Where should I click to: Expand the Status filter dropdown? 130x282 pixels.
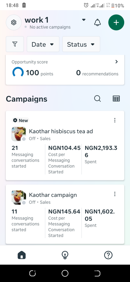[81, 44]
